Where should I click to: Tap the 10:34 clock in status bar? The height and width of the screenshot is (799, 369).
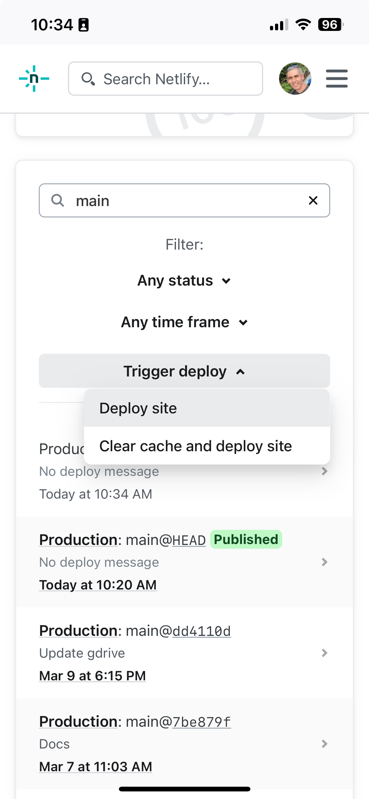click(x=52, y=25)
